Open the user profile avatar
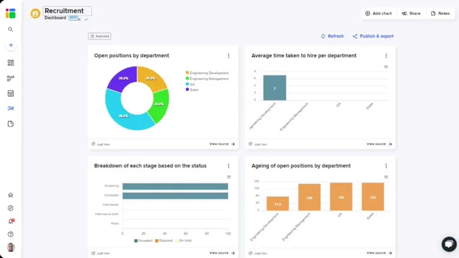This screenshot has height=258, width=459. (x=11, y=247)
